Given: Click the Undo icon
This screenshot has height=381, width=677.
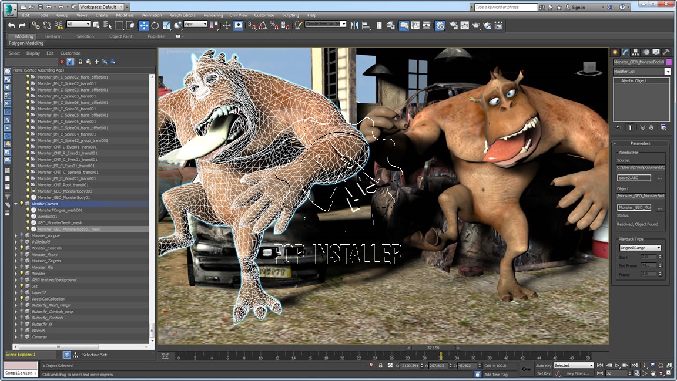Looking at the screenshot, I should (x=11, y=25).
